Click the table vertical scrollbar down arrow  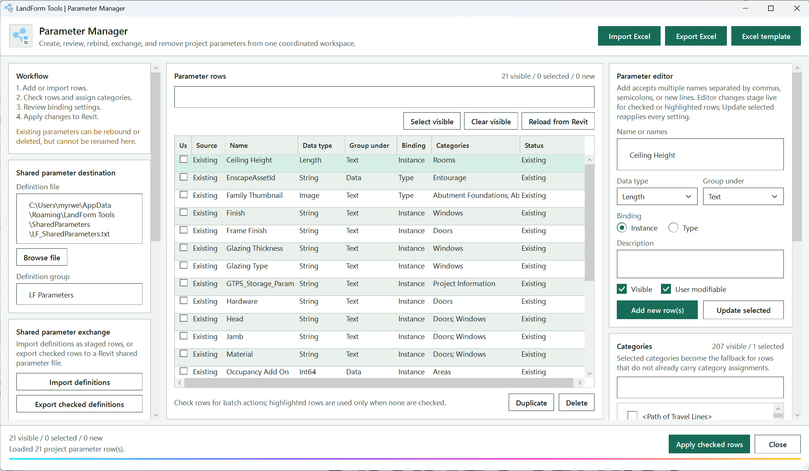[x=590, y=373]
